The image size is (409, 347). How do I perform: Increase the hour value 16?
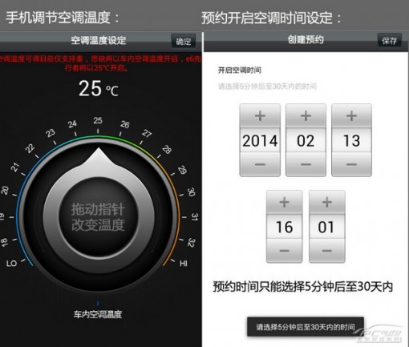point(284,202)
